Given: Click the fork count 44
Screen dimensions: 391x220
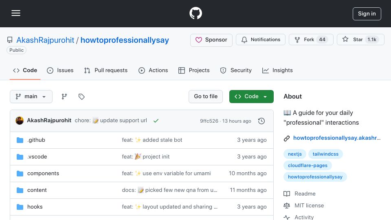Looking at the screenshot, I should [322, 40].
